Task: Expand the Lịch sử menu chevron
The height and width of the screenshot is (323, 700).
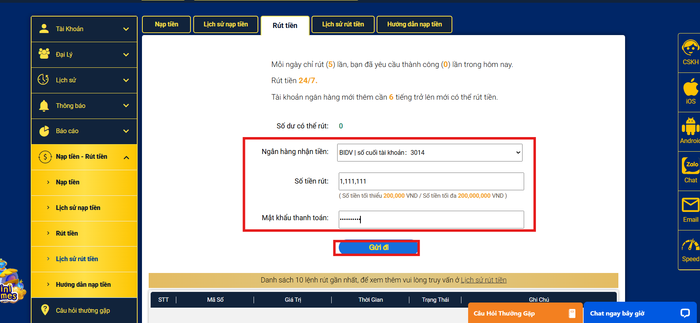Action: [126, 80]
